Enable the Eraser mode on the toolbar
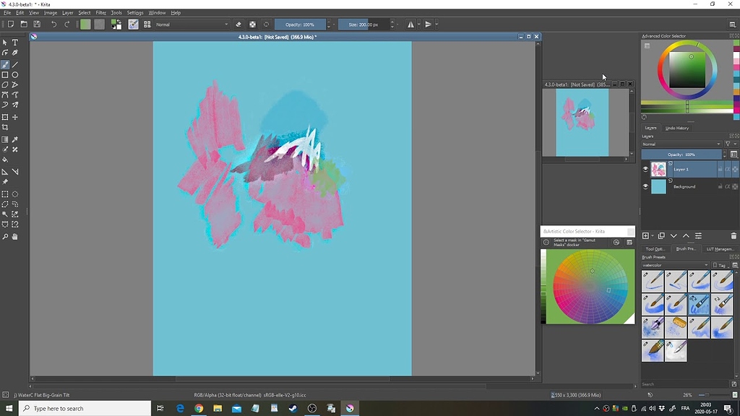 click(x=238, y=25)
